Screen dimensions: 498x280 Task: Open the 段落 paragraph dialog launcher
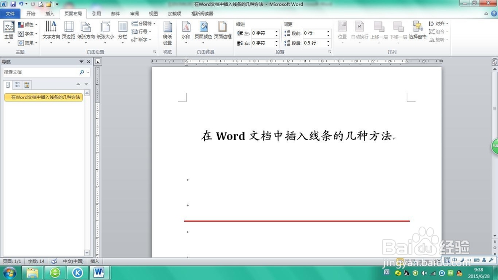pos(330,52)
